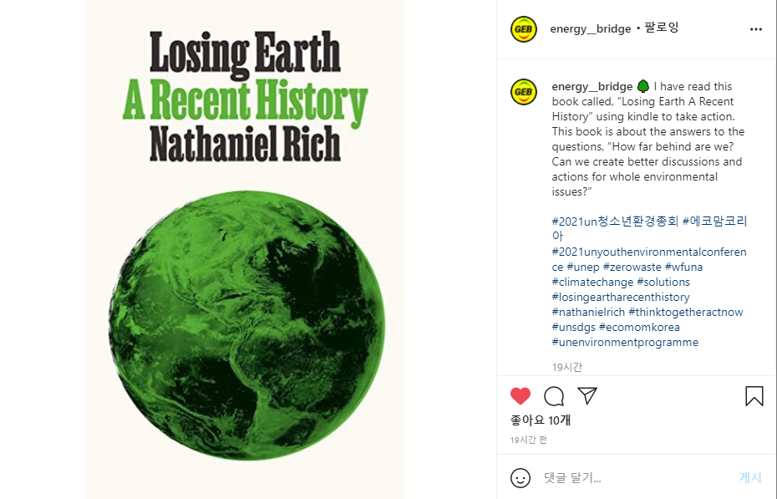Open the comment speech bubble icon
The width and height of the screenshot is (777, 499).
pos(554,396)
